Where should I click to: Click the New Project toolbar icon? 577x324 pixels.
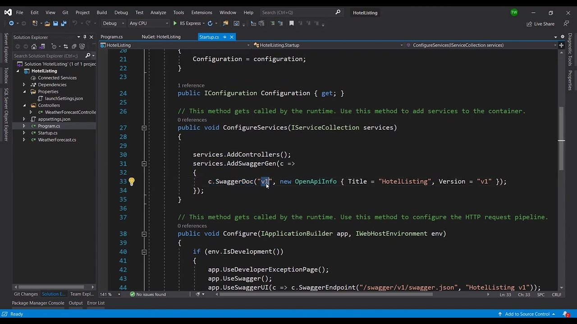(x=35, y=23)
